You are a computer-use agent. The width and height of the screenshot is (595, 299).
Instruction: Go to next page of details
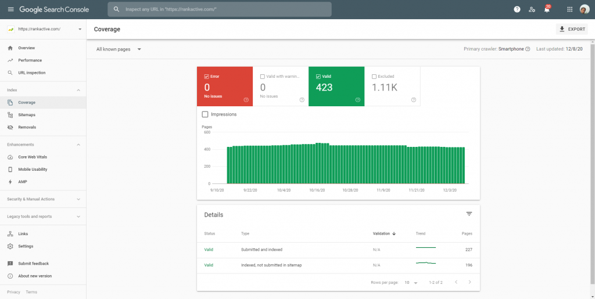pos(469,282)
